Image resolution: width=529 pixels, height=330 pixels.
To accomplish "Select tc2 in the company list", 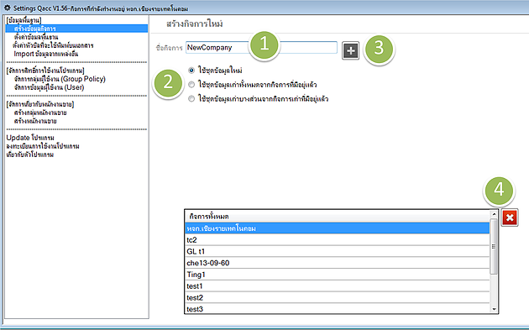I will point(337,240).
